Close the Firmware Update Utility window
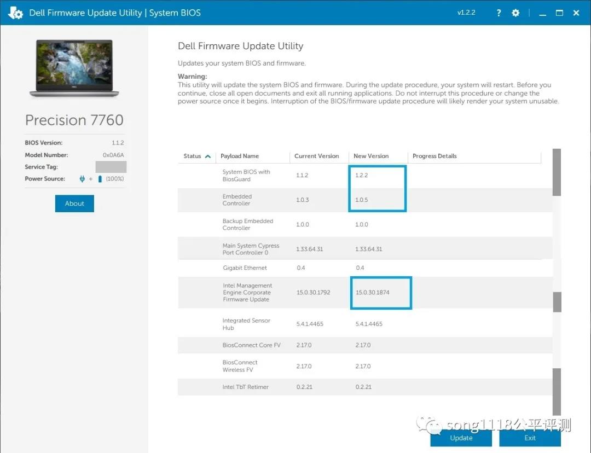 (x=576, y=13)
